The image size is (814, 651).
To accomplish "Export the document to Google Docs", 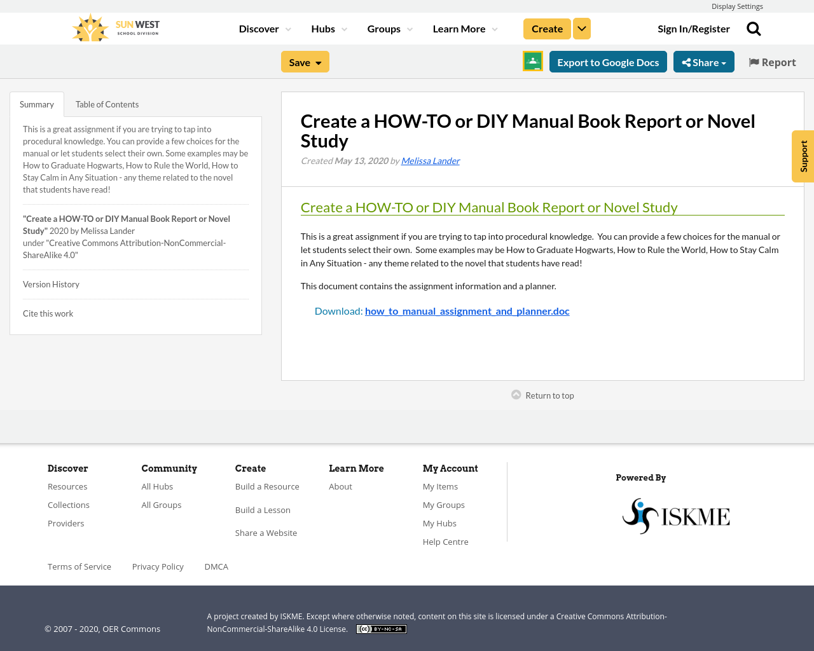I will point(607,61).
